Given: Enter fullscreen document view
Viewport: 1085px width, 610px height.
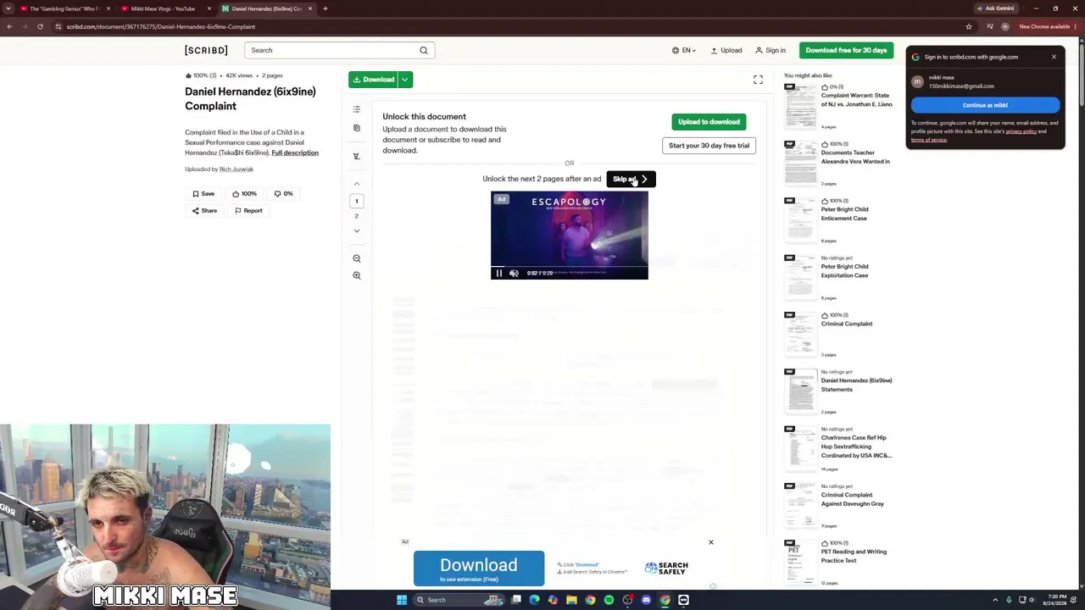Looking at the screenshot, I should [x=758, y=80].
